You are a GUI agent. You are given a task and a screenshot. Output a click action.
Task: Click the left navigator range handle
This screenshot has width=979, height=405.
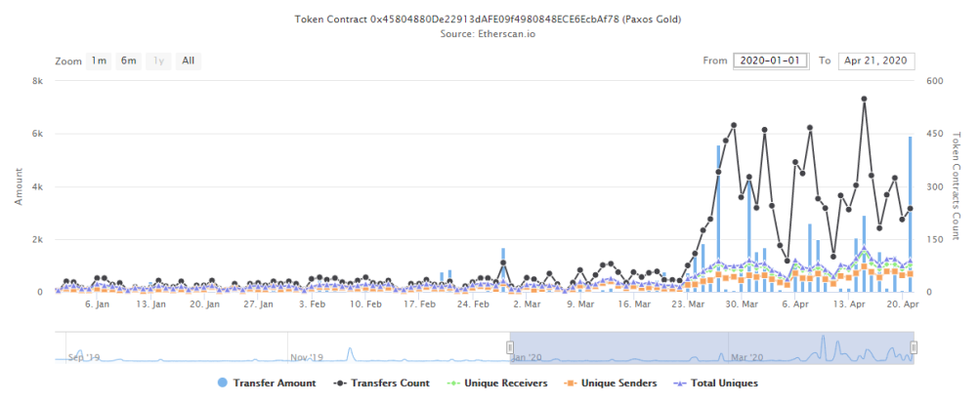pos(509,346)
